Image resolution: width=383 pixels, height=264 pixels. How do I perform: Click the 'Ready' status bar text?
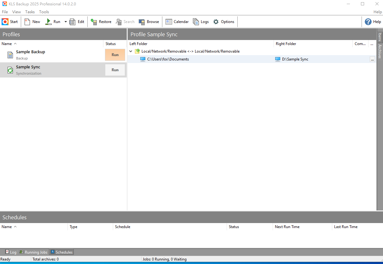click(x=6, y=259)
